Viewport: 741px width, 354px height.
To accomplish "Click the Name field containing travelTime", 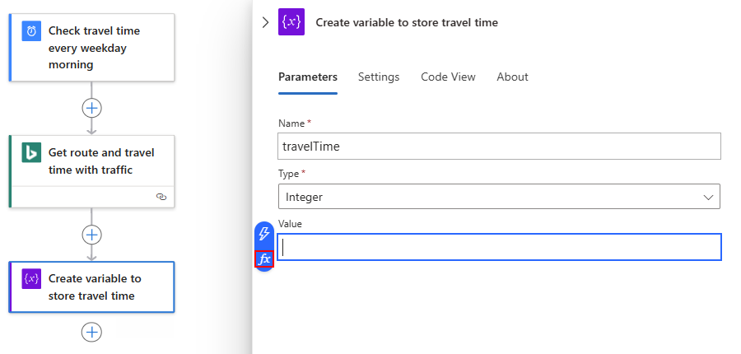I will tap(499, 147).
